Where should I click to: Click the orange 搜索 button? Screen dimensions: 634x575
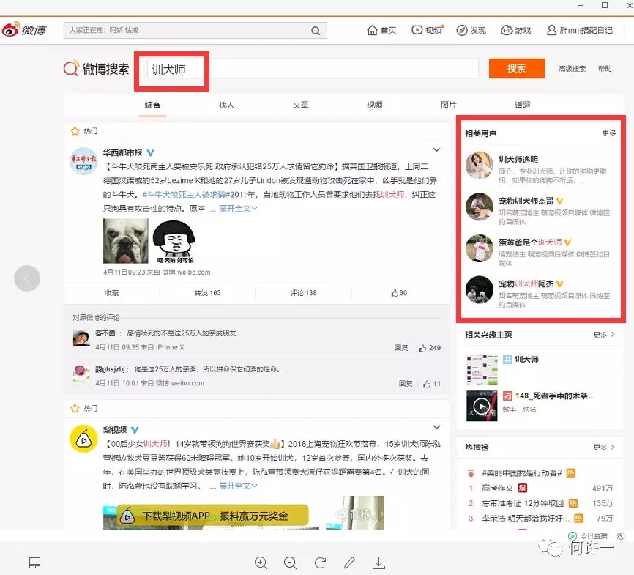click(x=517, y=68)
